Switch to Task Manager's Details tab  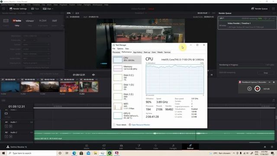160,52
